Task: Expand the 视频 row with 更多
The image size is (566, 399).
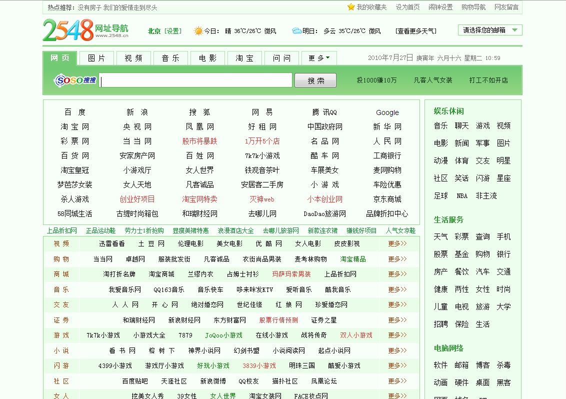Action: [396, 244]
